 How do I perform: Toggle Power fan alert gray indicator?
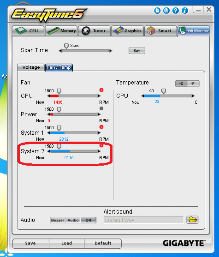101,108
